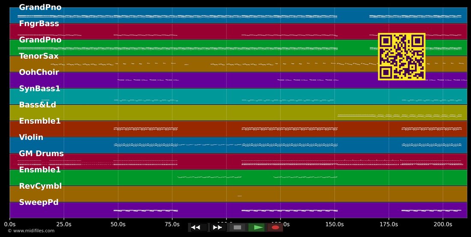Stop playback with the gray square button

[x=237, y=228]
